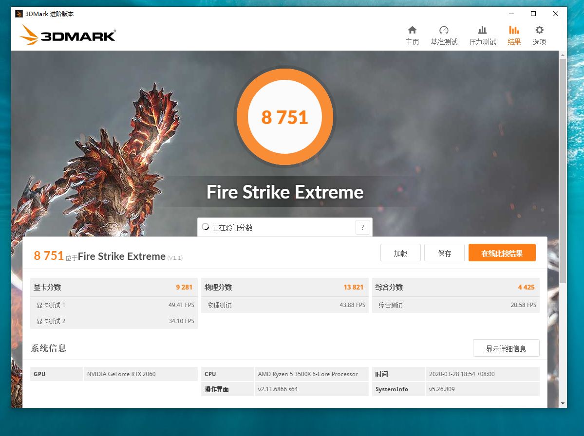Screen dimensions: 584x436
Task: Minimize the 3DMark window
Action: point(511,14)
